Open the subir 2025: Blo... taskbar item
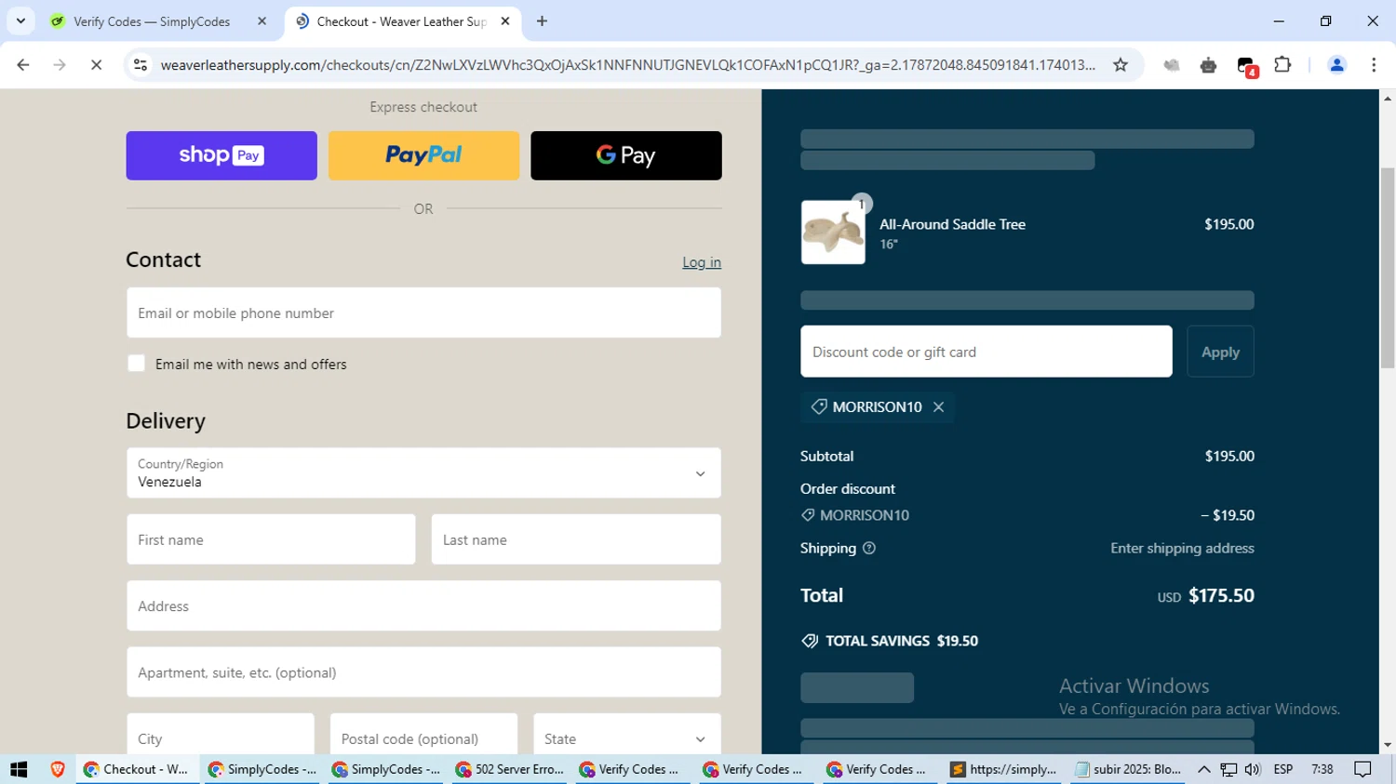This screenshot has height=784, width=1396. [1127, 769]
